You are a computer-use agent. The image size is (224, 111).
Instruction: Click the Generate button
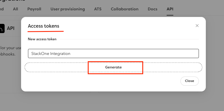[x=113, y=67]
